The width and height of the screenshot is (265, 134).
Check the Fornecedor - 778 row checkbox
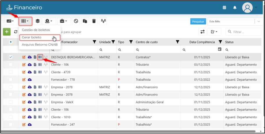[x=11, y=79]
